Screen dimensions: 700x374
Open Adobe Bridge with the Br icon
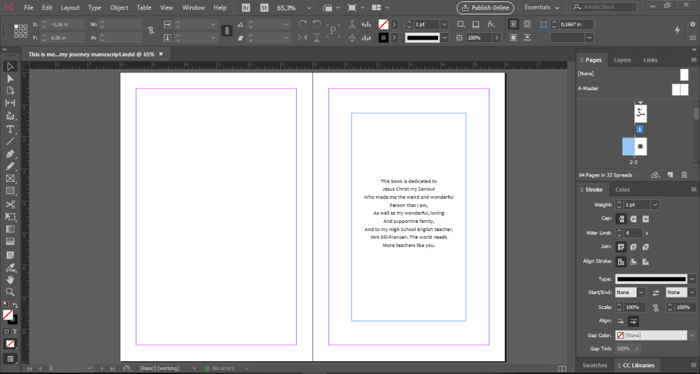coord(246,8)
